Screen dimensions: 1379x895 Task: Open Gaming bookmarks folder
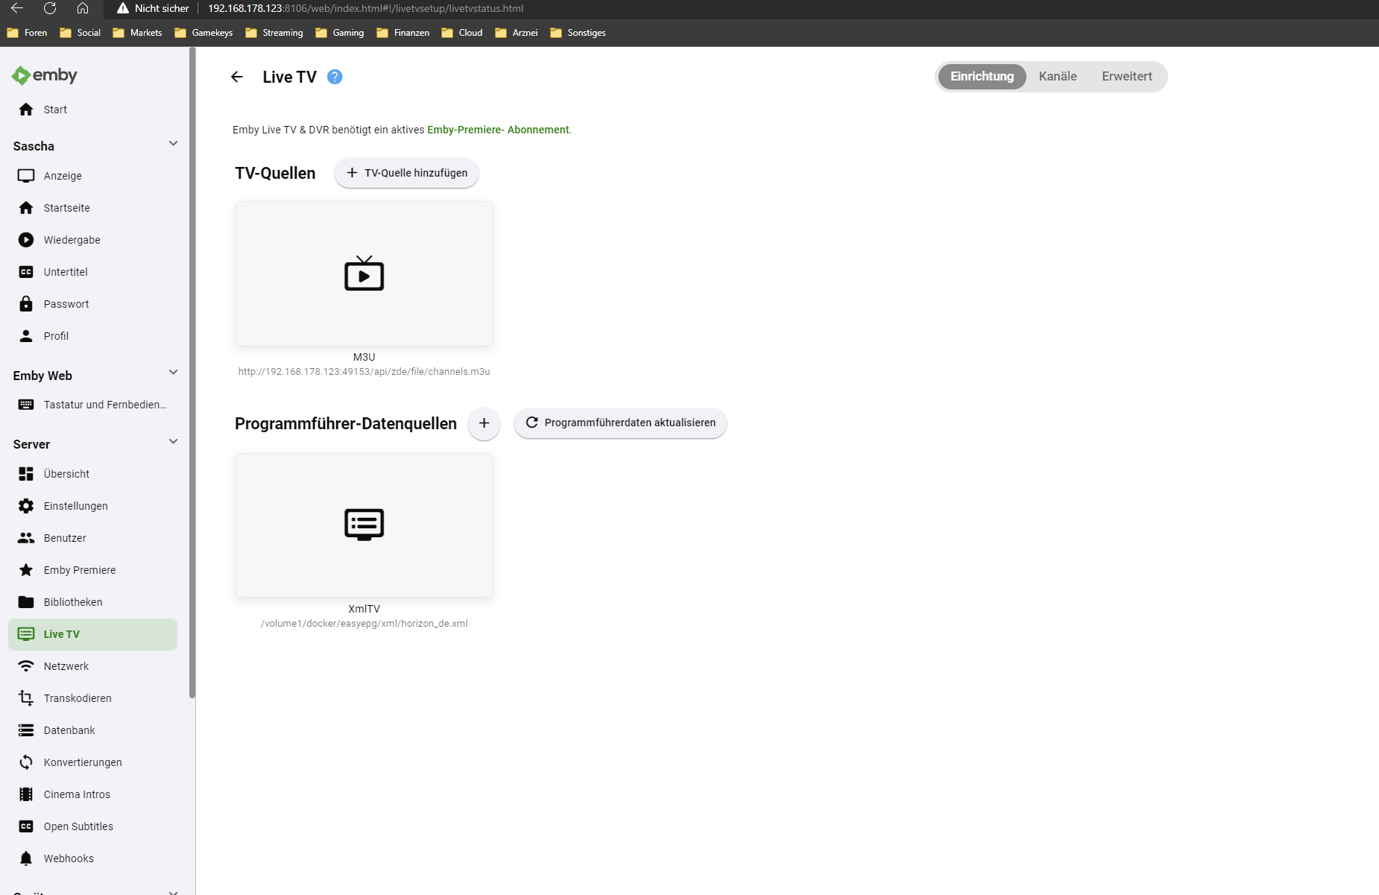[x=340, y=33]
